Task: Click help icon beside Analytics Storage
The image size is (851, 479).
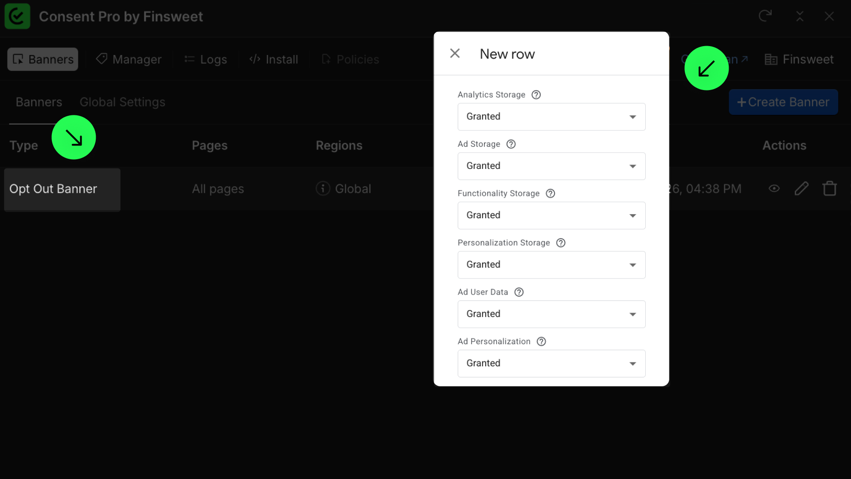Action: coord(536,95)
